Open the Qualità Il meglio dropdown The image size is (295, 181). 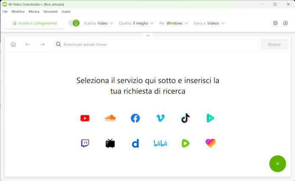136,23
